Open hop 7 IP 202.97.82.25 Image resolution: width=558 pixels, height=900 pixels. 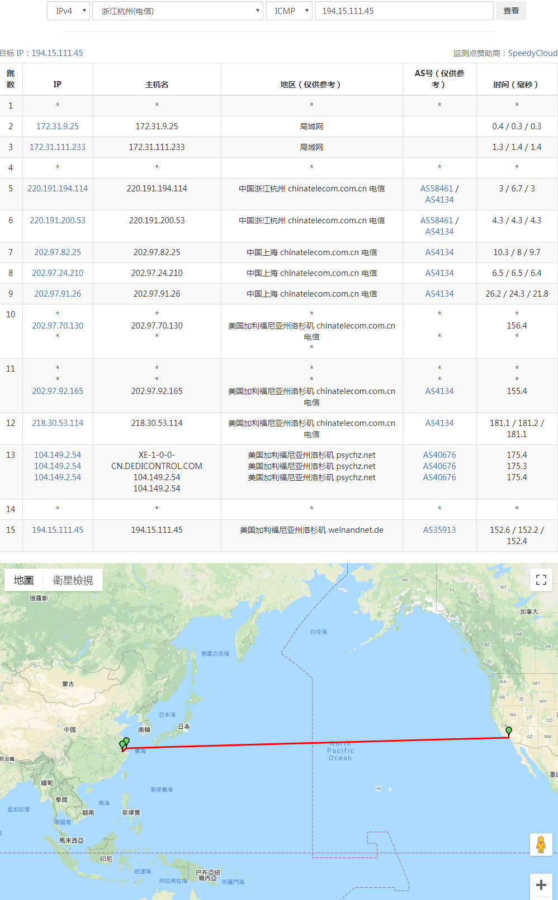[x=58, y=252]
